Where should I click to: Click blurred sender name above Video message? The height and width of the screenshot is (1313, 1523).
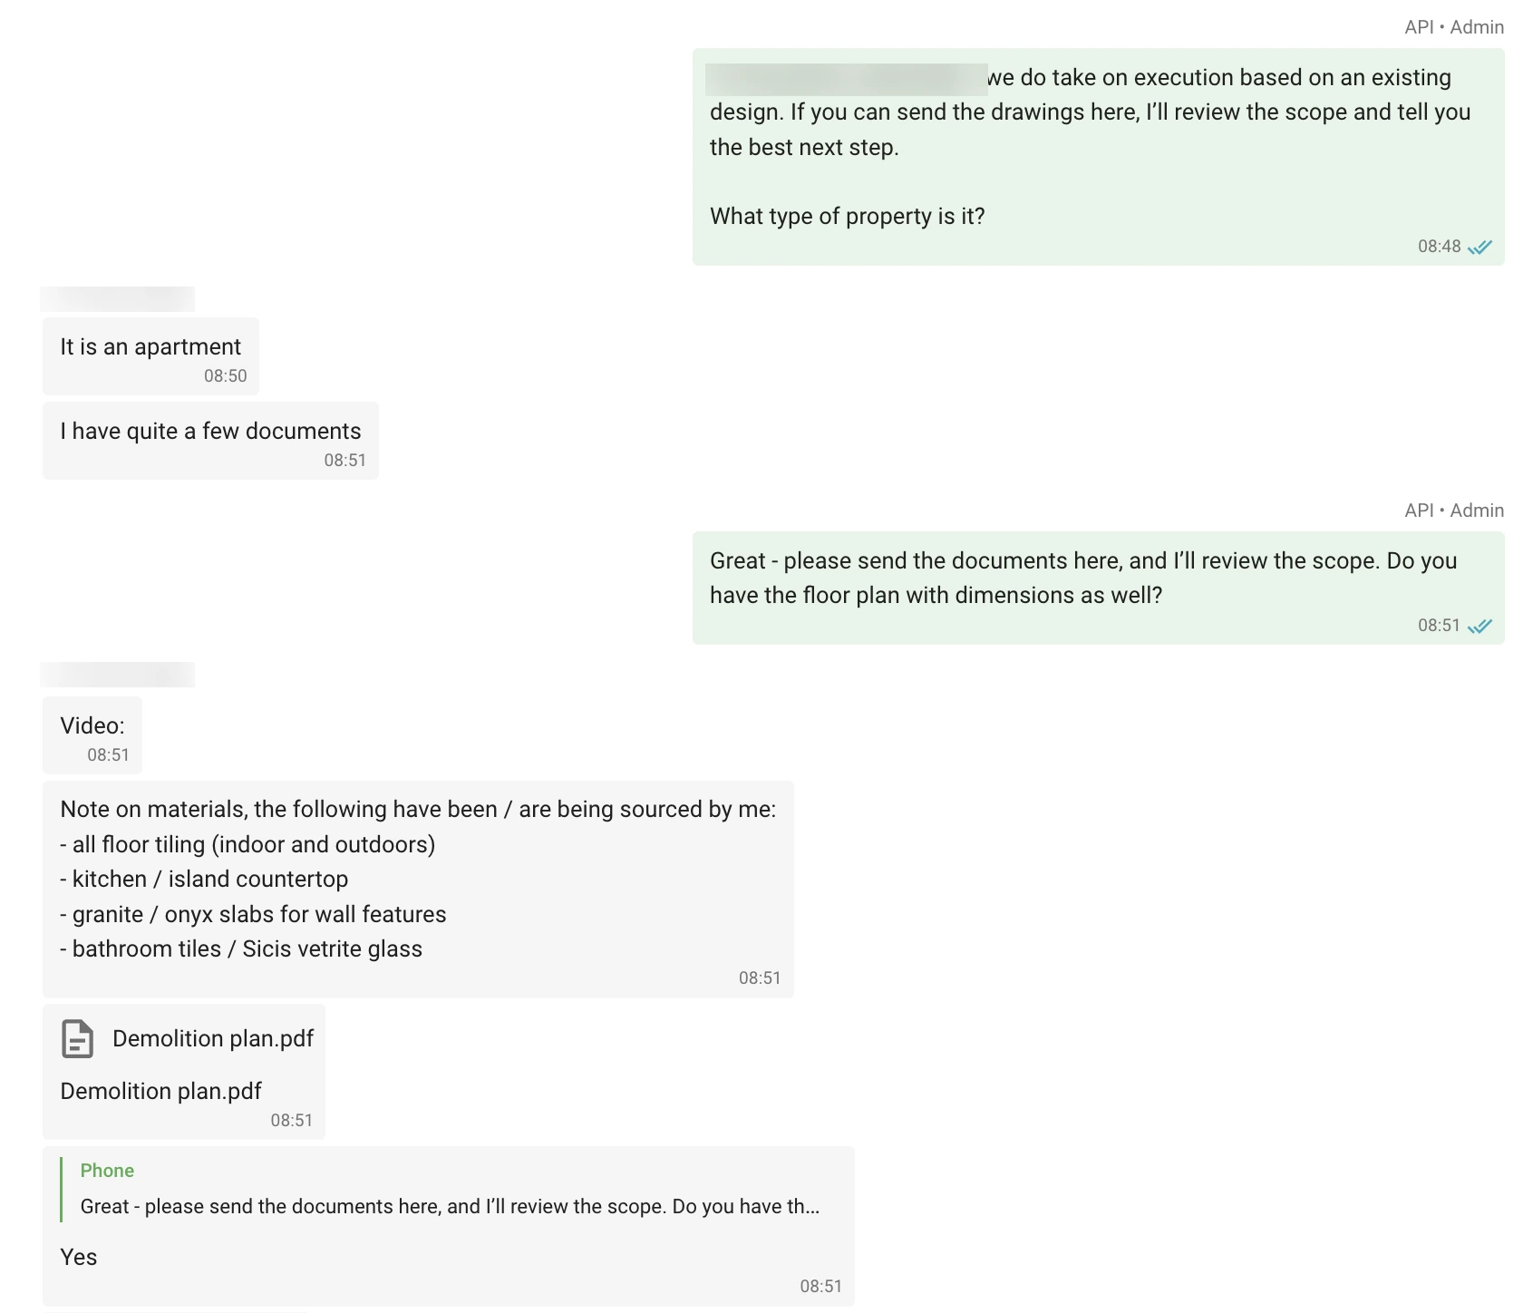pos(118,675)
